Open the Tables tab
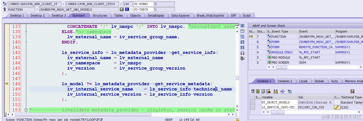 pyautogui.click(x=119, y=15)
